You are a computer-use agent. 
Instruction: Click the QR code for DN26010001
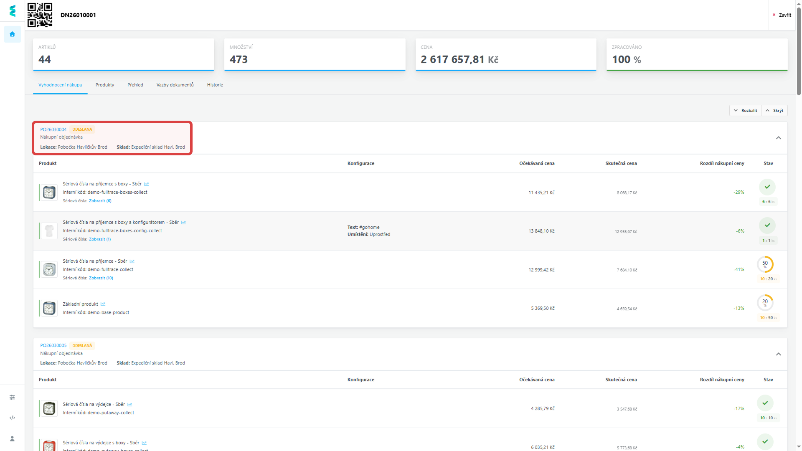tap(40, 15)
